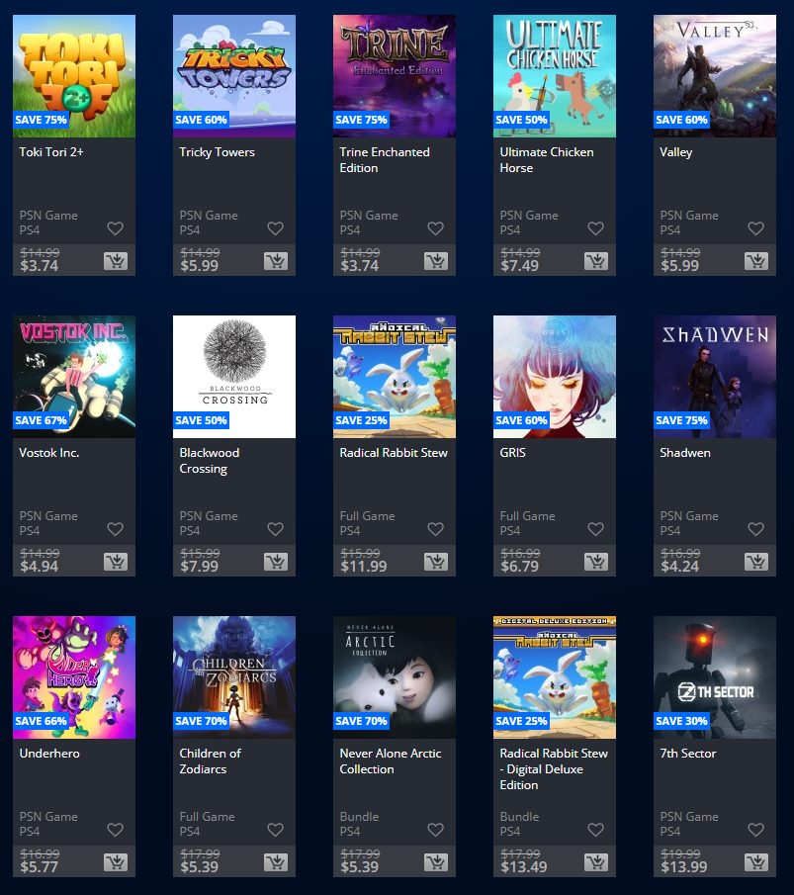Open the GRIS cover art thumbnail
Image resolution: width=794 pixels, height=895 pixels.
tap(555, 377)
